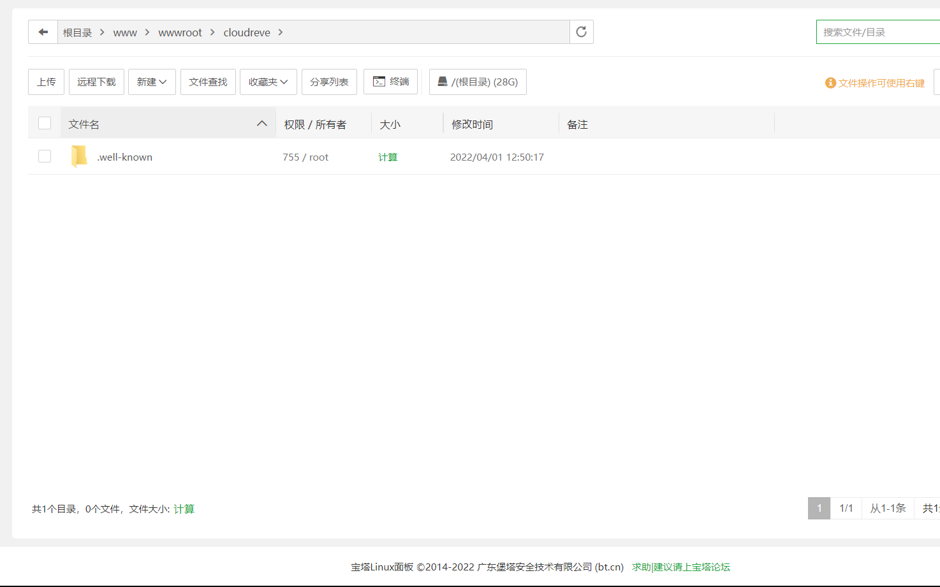Go to 根目录 via breadcrumb

[x=78, y=32]
